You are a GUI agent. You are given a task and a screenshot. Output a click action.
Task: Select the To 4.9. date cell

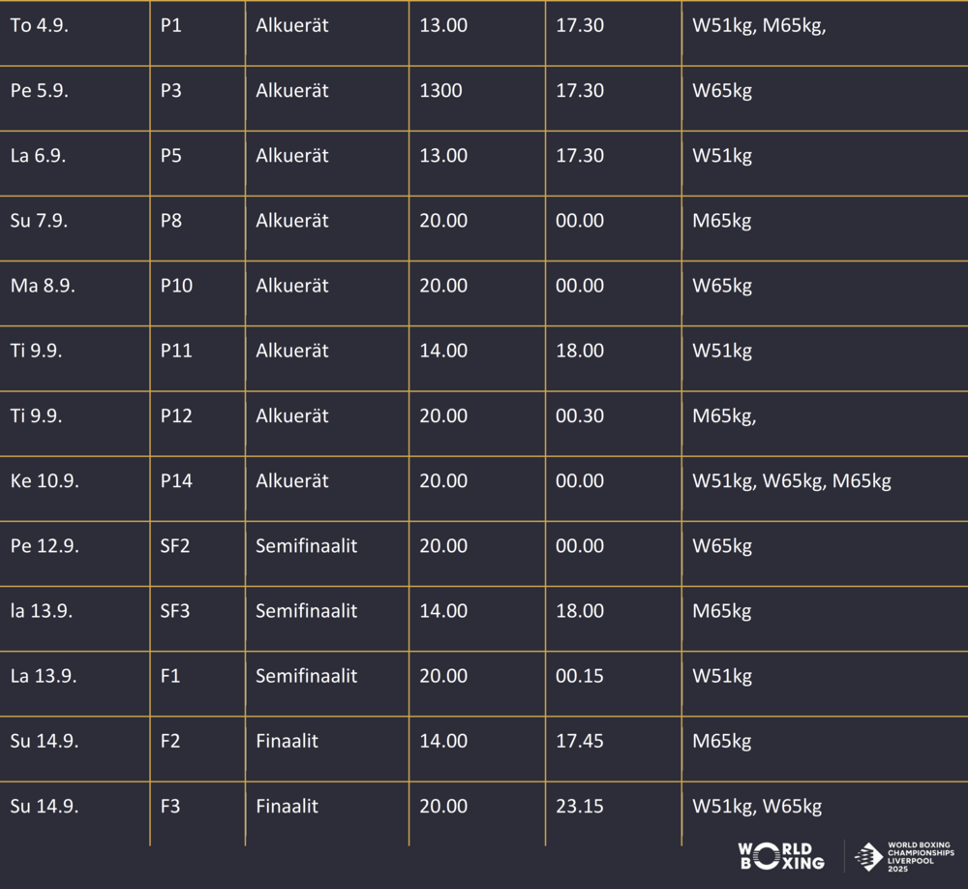[x=75, y=33]
